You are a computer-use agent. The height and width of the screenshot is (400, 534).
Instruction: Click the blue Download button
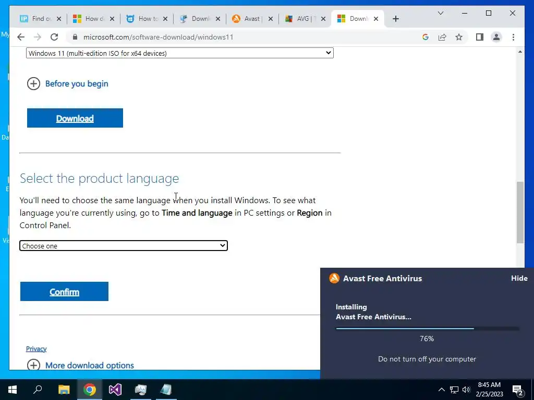(x=75, y=118)
